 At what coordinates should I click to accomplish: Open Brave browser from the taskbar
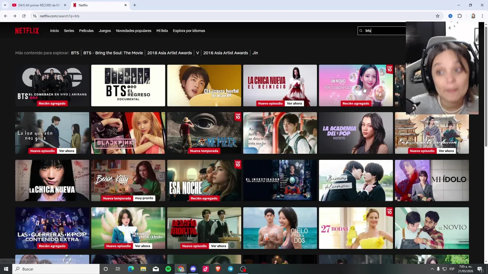tap(218, 269)
